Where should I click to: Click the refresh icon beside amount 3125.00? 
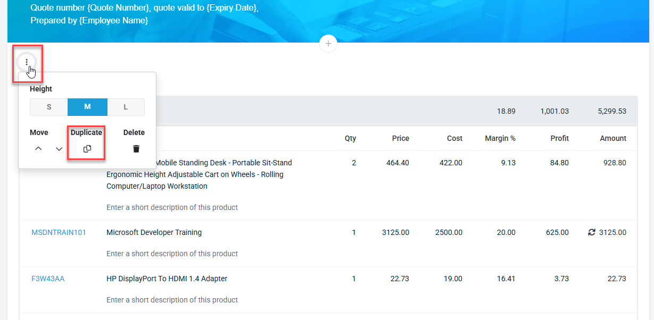pos(591,232)
